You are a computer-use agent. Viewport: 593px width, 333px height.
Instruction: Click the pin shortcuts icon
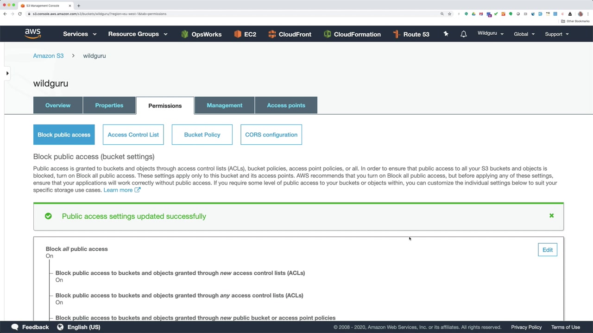pyautogui.click(x=446, y=34)
